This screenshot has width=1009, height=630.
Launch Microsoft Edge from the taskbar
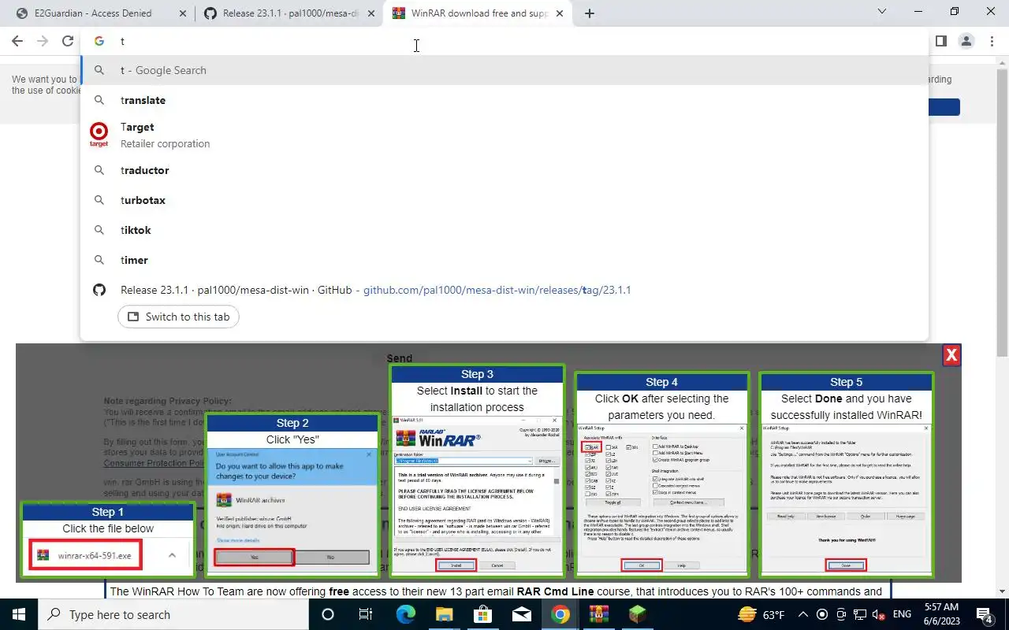pyautogui.click(x=405, y=614)
